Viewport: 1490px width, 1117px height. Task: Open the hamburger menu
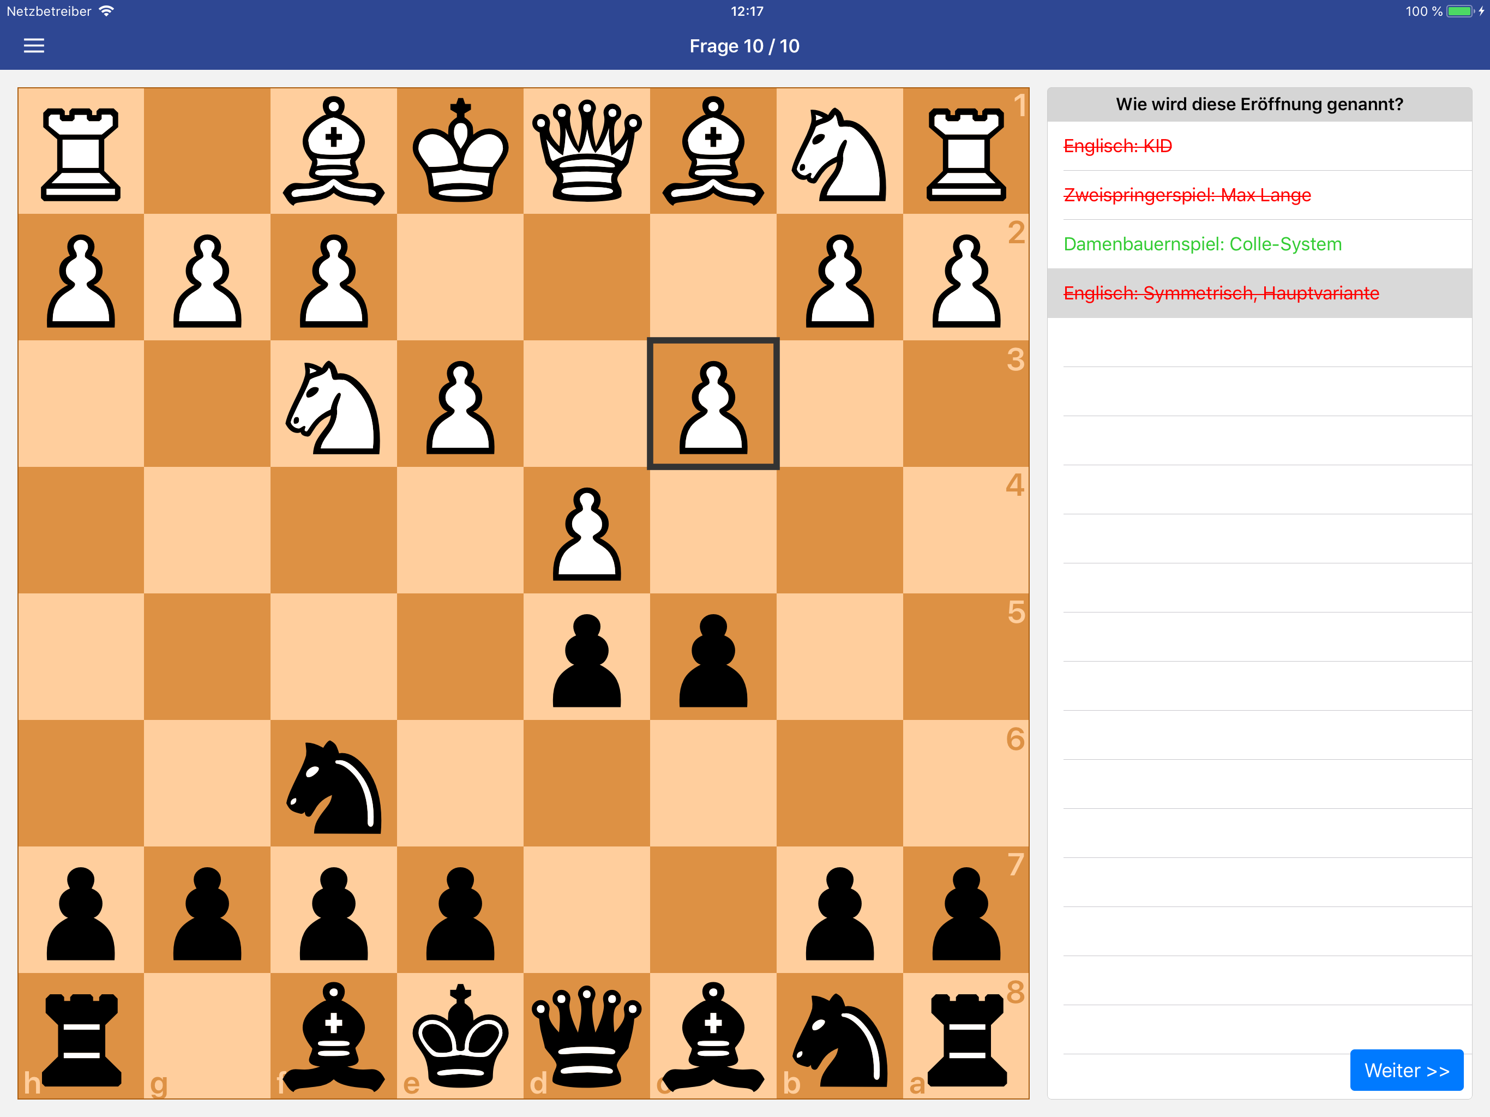34,46
